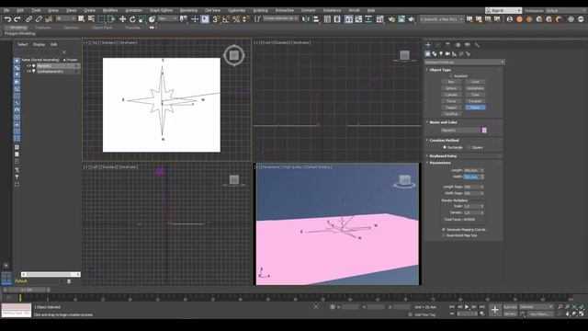Toggle Angle Snap icon
This screenshot has height=331, width=588.
226,19
